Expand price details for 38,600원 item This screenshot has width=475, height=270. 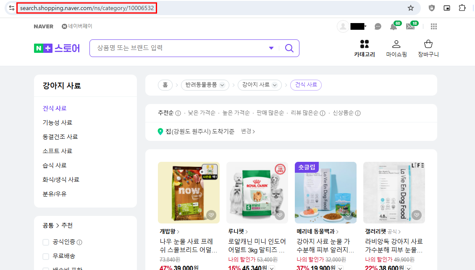(x=409, y=268)
